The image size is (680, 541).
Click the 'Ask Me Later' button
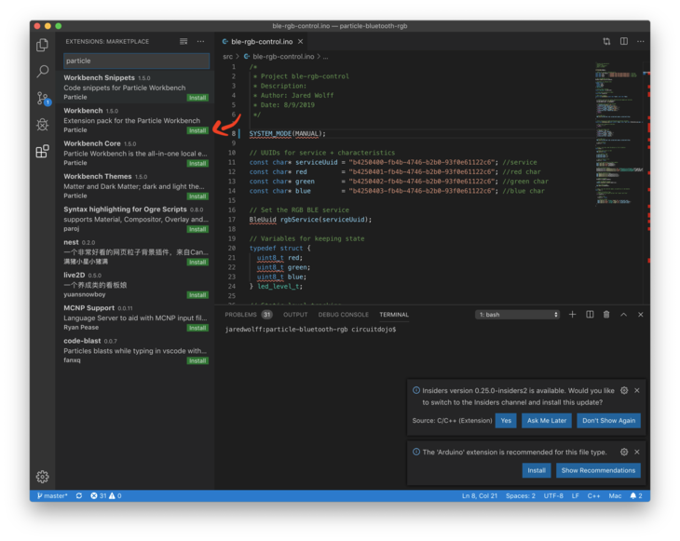(x=546, y=421)
